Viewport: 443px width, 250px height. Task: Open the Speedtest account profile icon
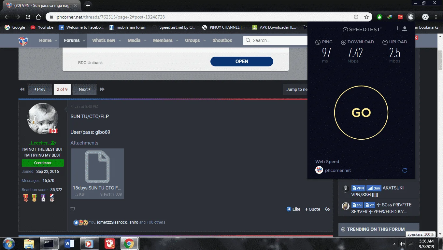click(405, 29)
